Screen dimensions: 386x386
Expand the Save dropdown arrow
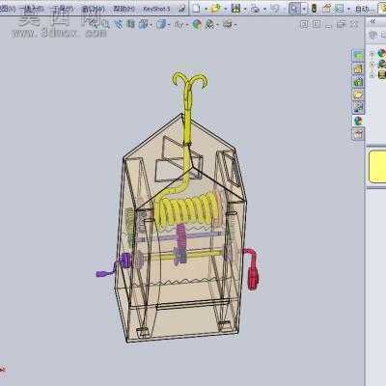point(245,9)
